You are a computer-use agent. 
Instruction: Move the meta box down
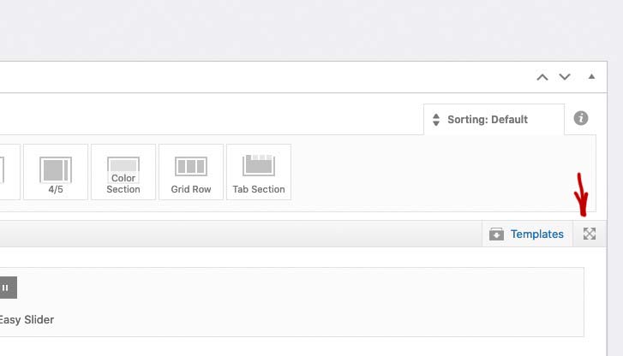[x=565, y=77]
